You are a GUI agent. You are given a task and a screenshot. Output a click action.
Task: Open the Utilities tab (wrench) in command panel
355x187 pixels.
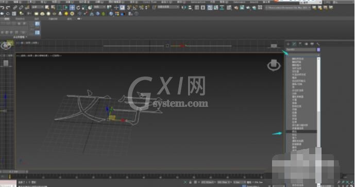[318, 44]
